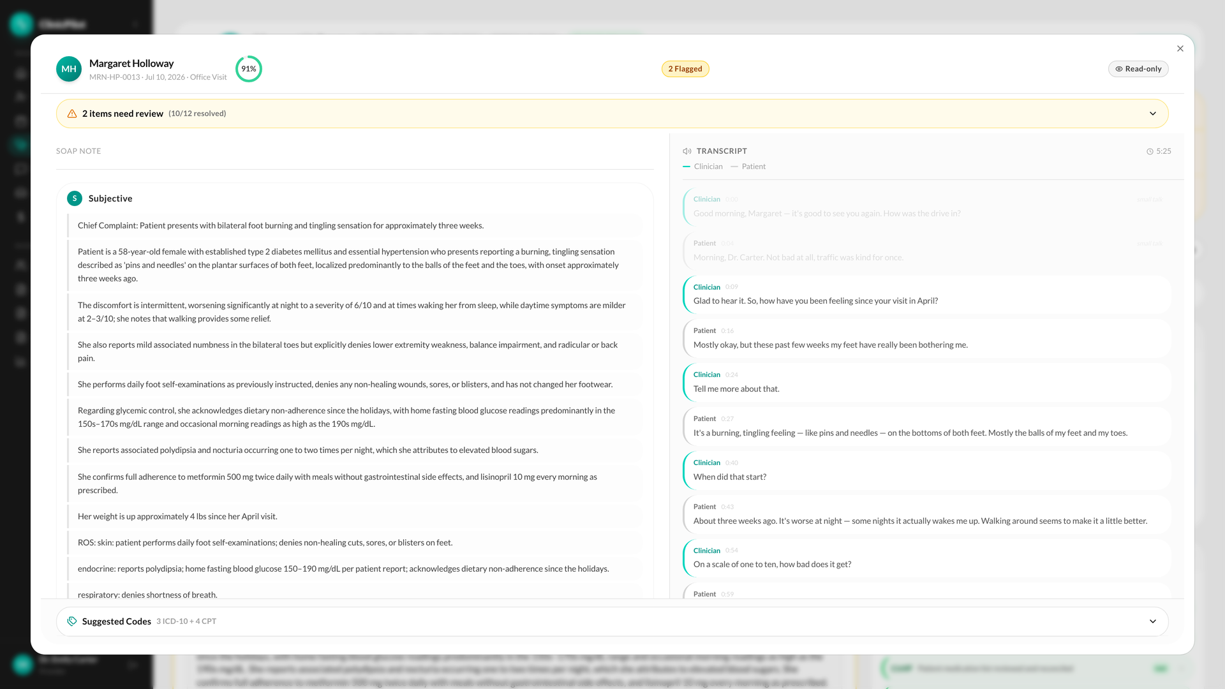This screenshot has height=689, width=1225.
Task: Select the endocrine review line
Action: pyautogui.click(x=354, y=569)
